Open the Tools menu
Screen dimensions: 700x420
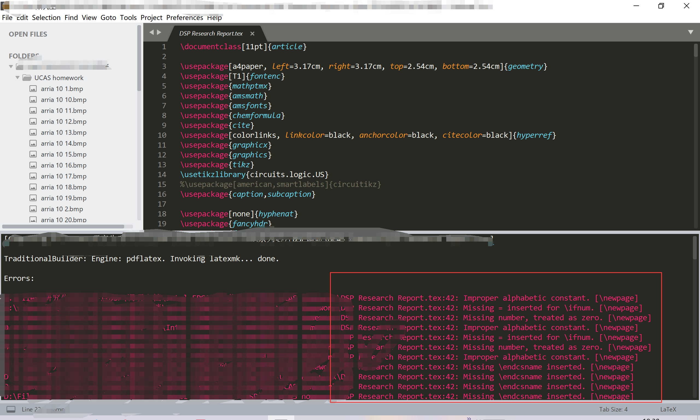(x=128, y=17)
